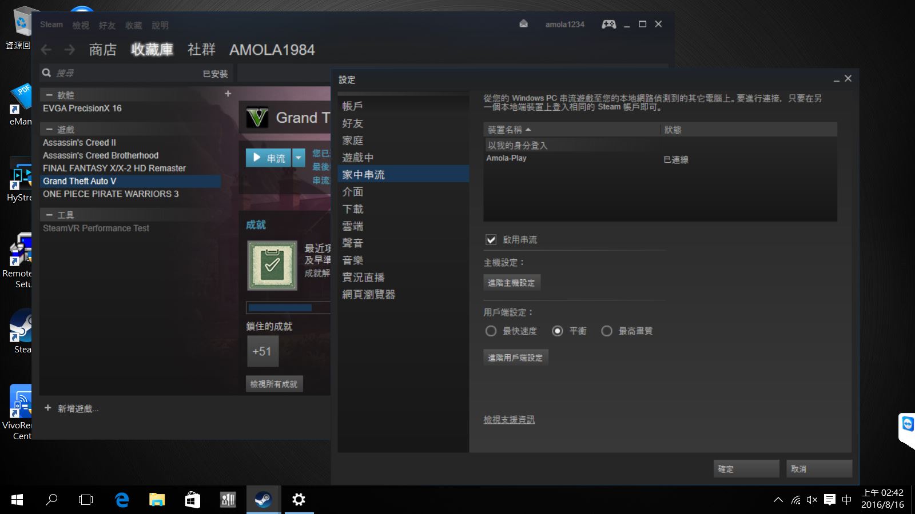Click the IME 中 language indicator
The height and width of the screenshot is (514, 915).
tap(847, 500)
